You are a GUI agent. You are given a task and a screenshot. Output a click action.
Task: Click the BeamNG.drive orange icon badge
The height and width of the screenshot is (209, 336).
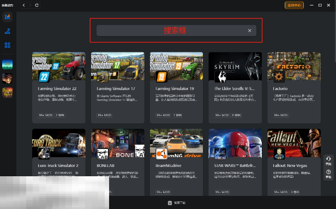(162, 153)
